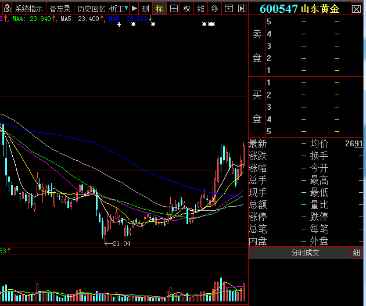Click the 内盘 inner volume label
Viewport: 366px width, 306px height.
click(x=258, y=241)
